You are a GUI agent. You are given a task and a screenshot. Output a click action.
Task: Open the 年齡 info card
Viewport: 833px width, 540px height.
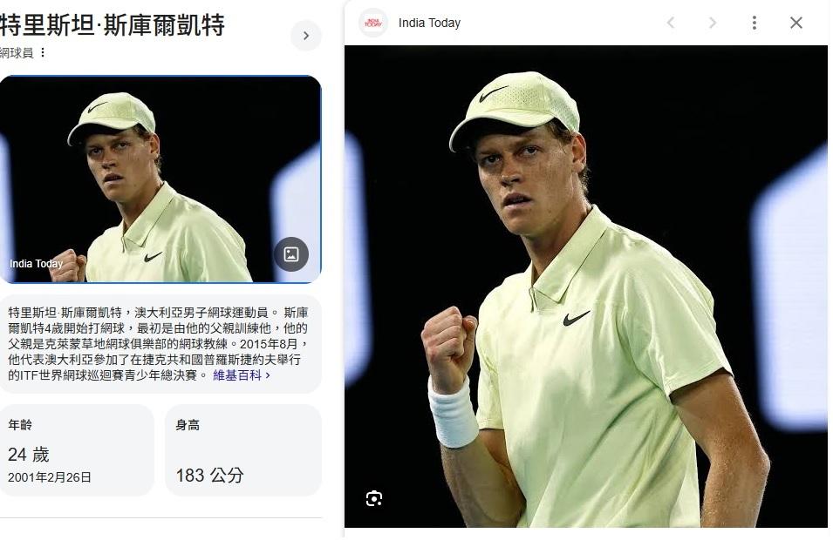pos(77,450)
